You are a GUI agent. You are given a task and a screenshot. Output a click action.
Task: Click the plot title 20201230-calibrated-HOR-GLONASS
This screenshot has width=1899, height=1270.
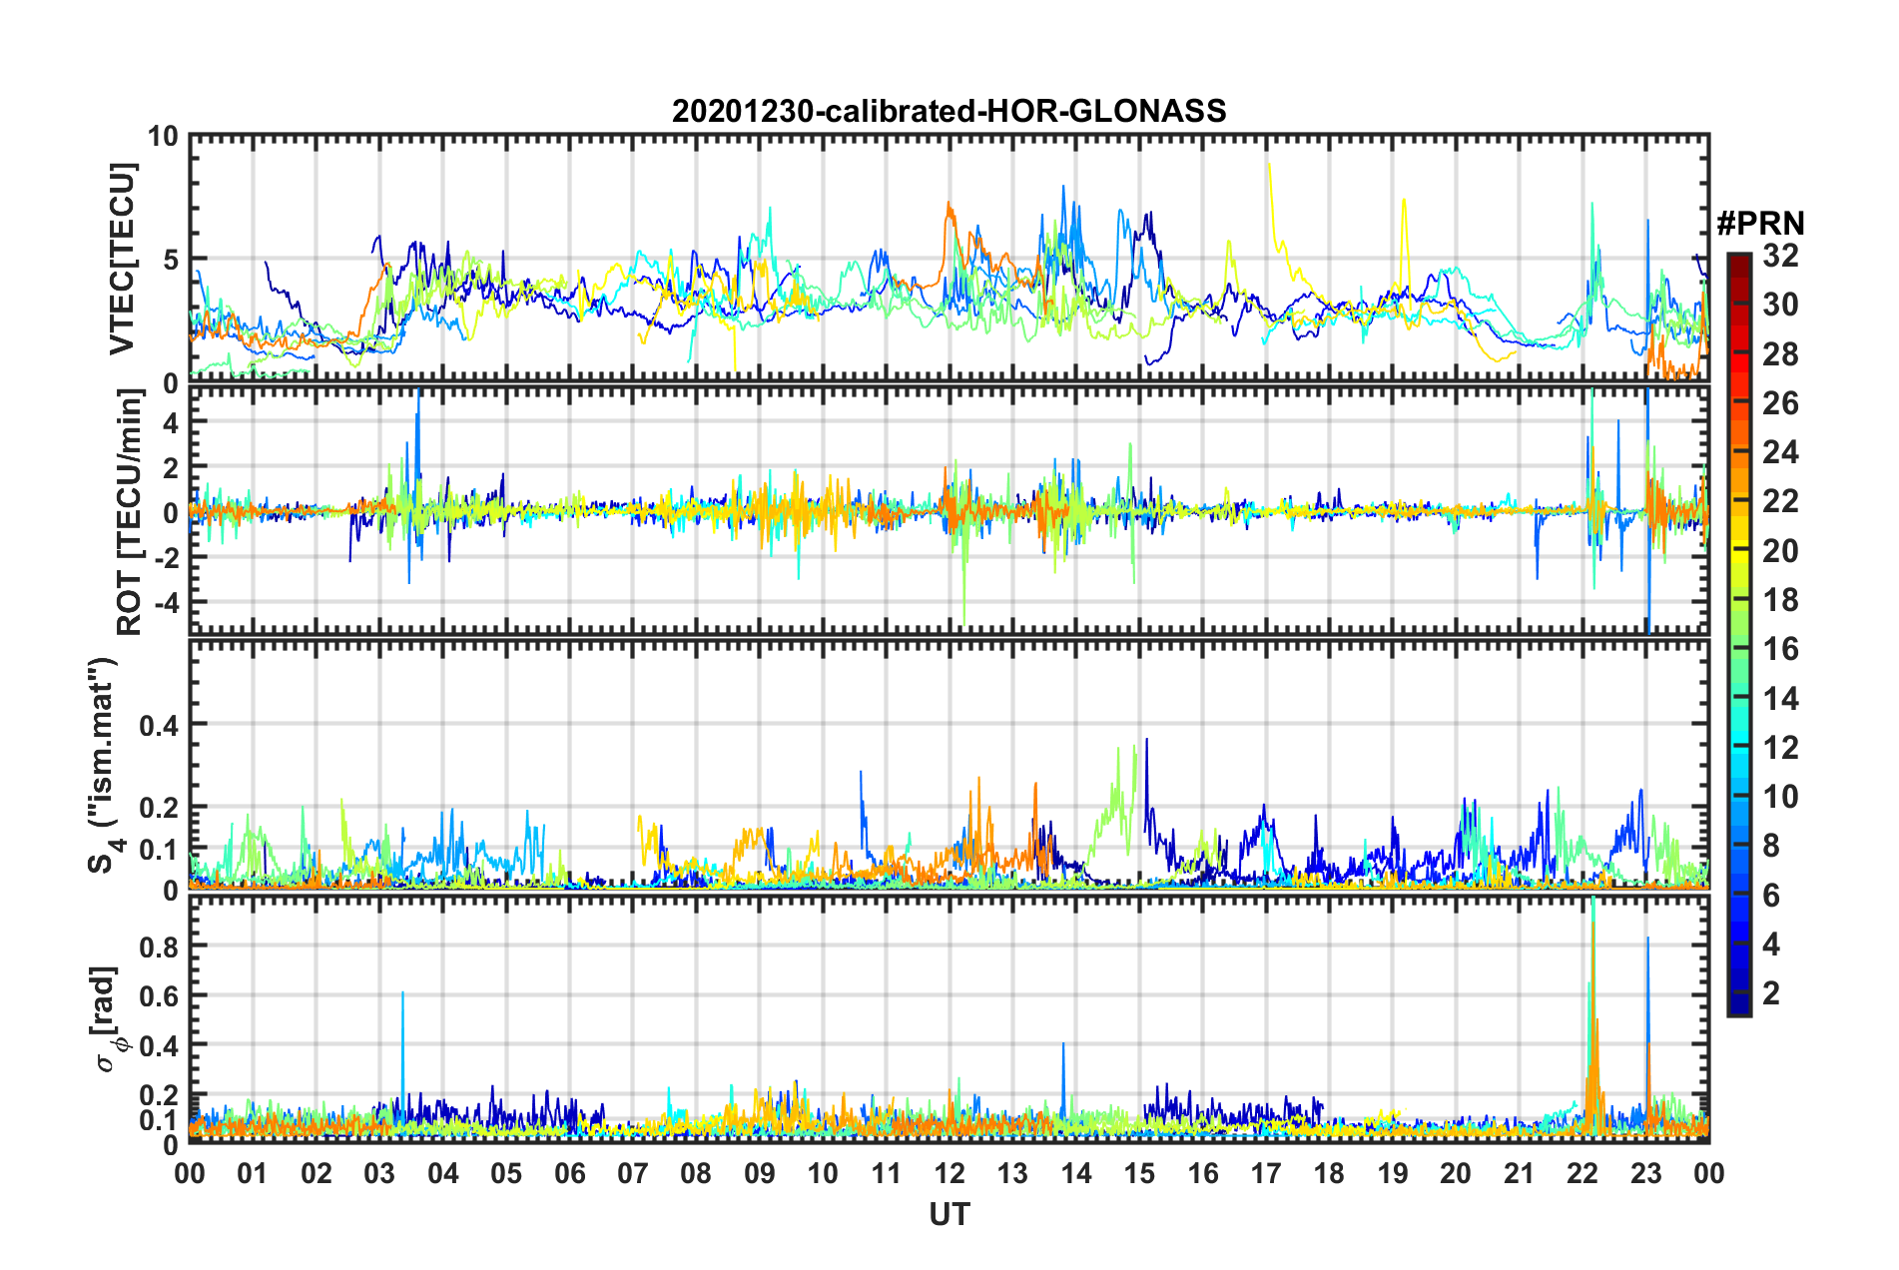(x=949, y=111)
